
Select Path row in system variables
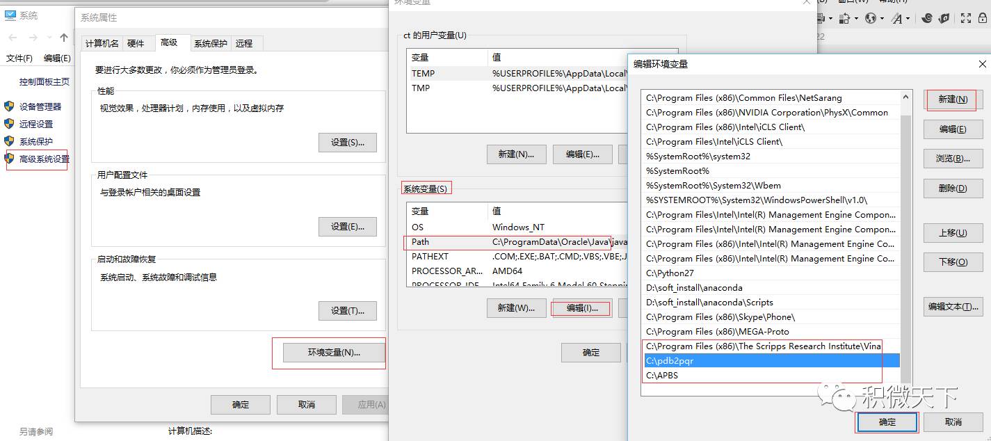[x=518, y=242]
